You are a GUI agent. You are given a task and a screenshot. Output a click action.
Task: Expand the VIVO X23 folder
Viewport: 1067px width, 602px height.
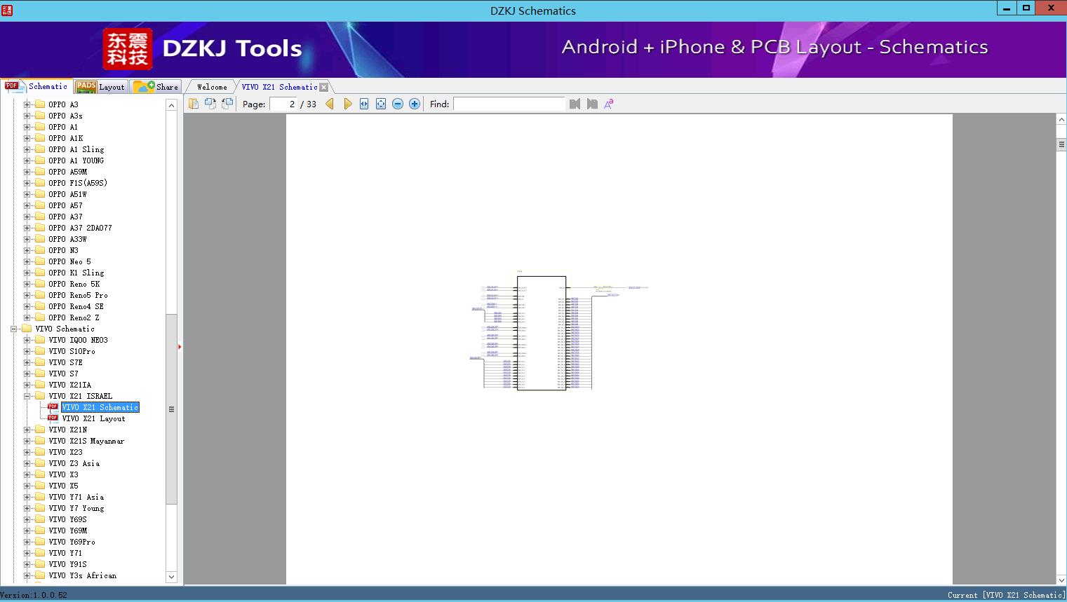pyautogui.click(x=27, y=452)
